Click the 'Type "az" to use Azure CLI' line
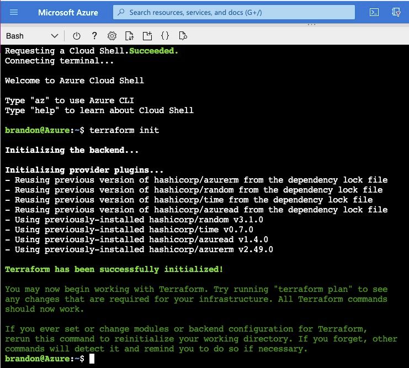The width and height of the screenshot is (409, 368). click(x=70, y=100)
